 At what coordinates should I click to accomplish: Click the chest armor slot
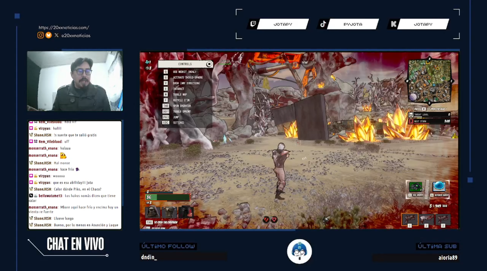(169, 212)
